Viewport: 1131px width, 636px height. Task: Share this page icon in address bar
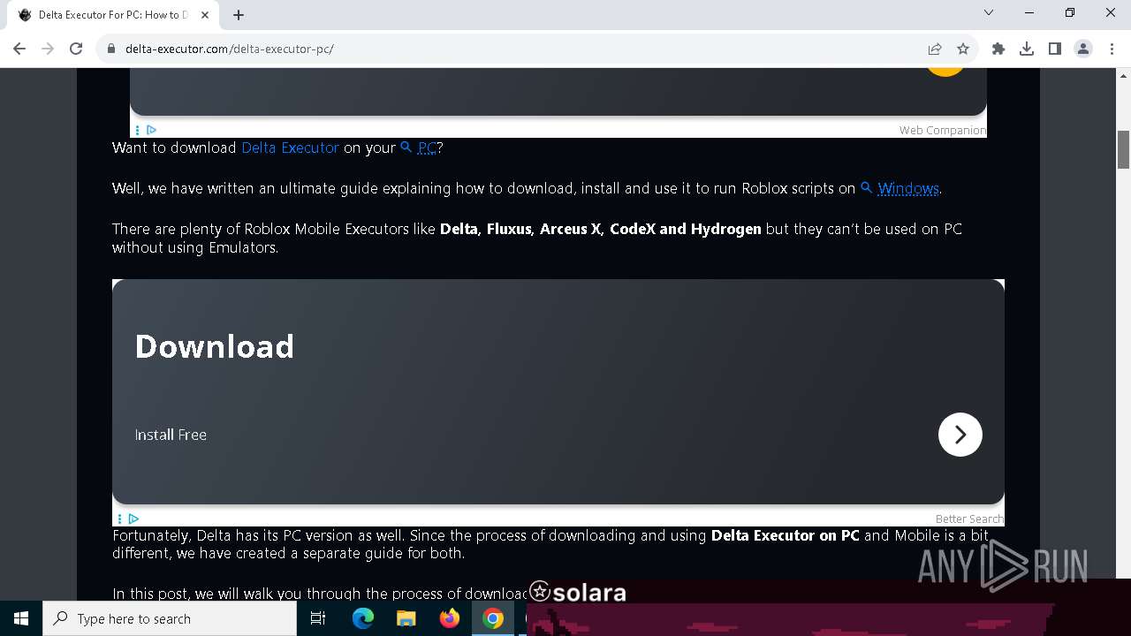tap(935, 49)
